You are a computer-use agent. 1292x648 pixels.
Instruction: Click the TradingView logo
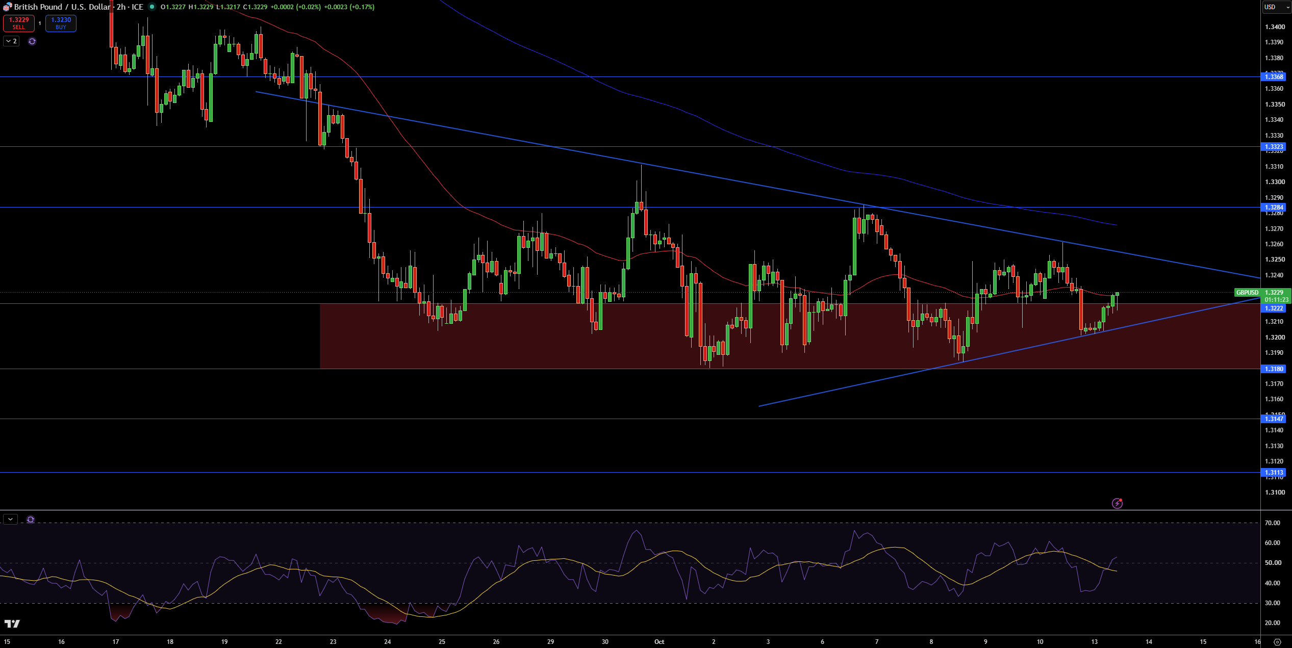click(x=12, y=624)
